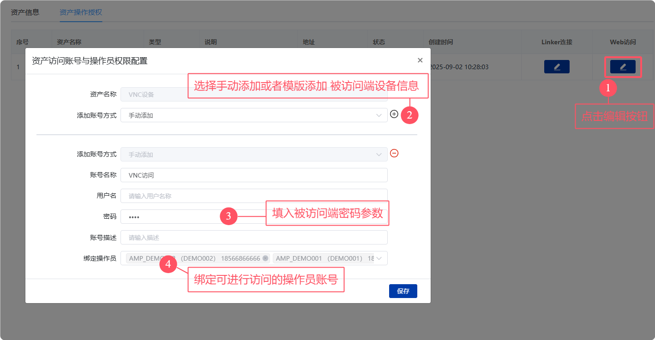Expand the 绑定操作员 selector chevron
This screenshot has width=655, height=340.
pyautogui.click(x=379, y=258)
